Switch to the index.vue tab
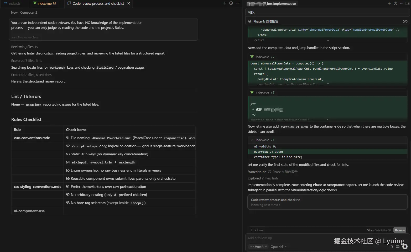 tap(44, 3)
